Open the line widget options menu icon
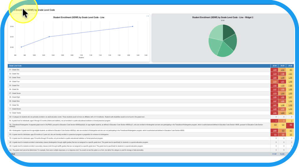This screenshot has height=167, width=299. (147, 16)
